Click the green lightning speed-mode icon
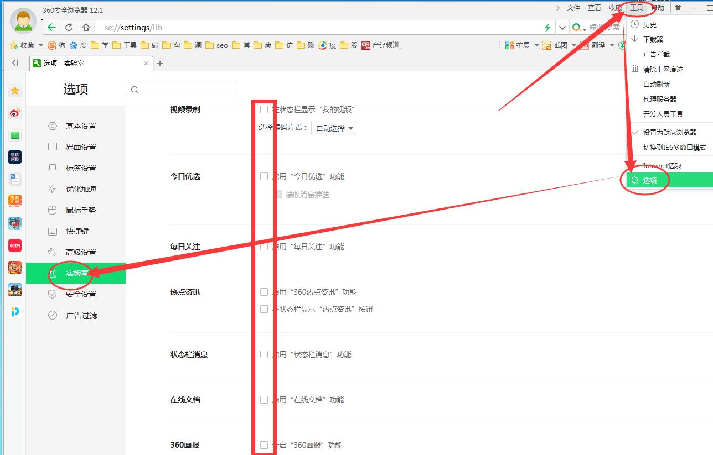The image size is (713, 455). coord(547,27)
